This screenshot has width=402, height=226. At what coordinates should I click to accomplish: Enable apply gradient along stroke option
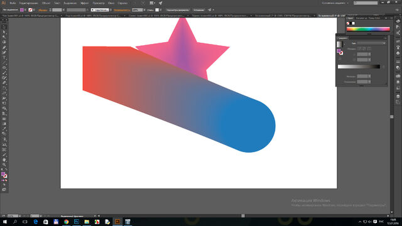364,48
